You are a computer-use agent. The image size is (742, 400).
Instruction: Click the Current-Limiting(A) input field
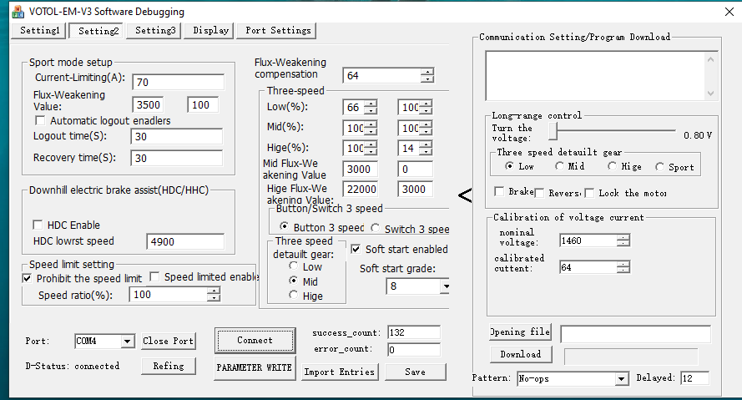(178, 82)
